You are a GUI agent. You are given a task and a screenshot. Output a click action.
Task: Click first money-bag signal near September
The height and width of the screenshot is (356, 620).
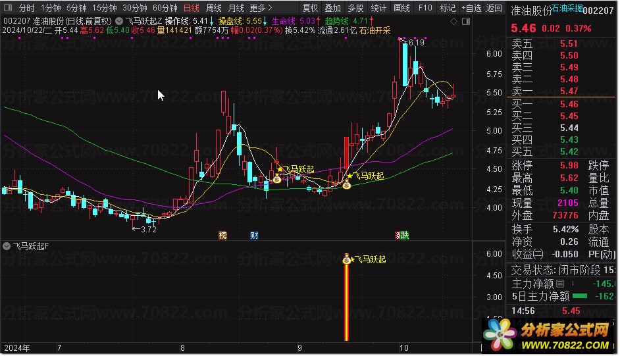[277, 179]
